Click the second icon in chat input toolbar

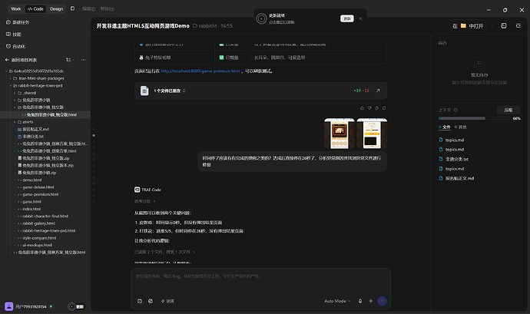pyautogui.click(x=151, y=301)
